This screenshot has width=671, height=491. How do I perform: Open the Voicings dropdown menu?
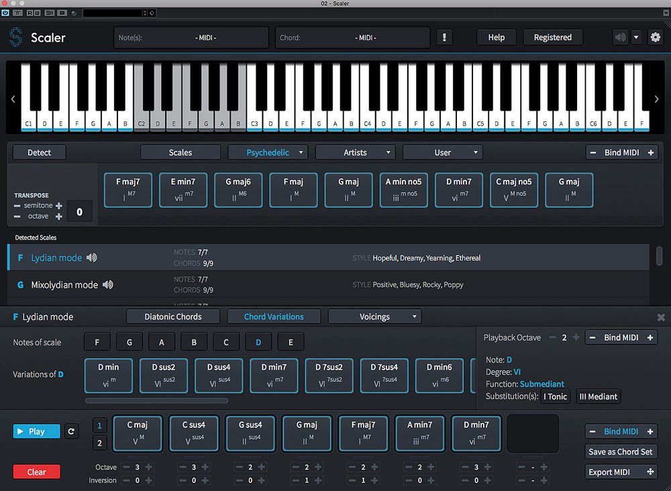coord(374,317)
